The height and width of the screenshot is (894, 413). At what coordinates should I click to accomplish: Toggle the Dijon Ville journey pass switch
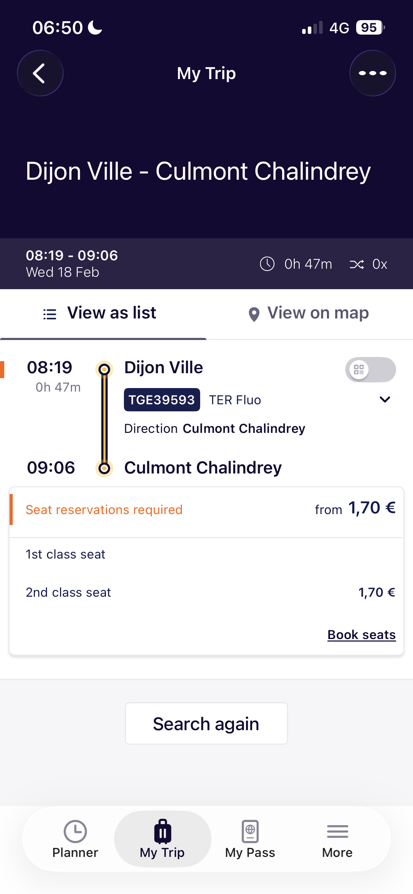coord(370,370)
